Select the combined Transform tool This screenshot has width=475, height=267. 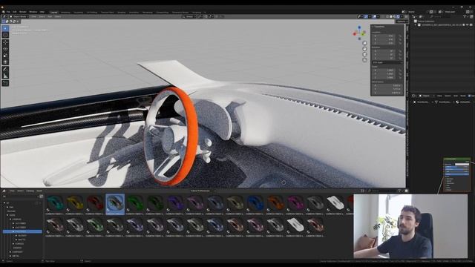click(x=5, y=62)
